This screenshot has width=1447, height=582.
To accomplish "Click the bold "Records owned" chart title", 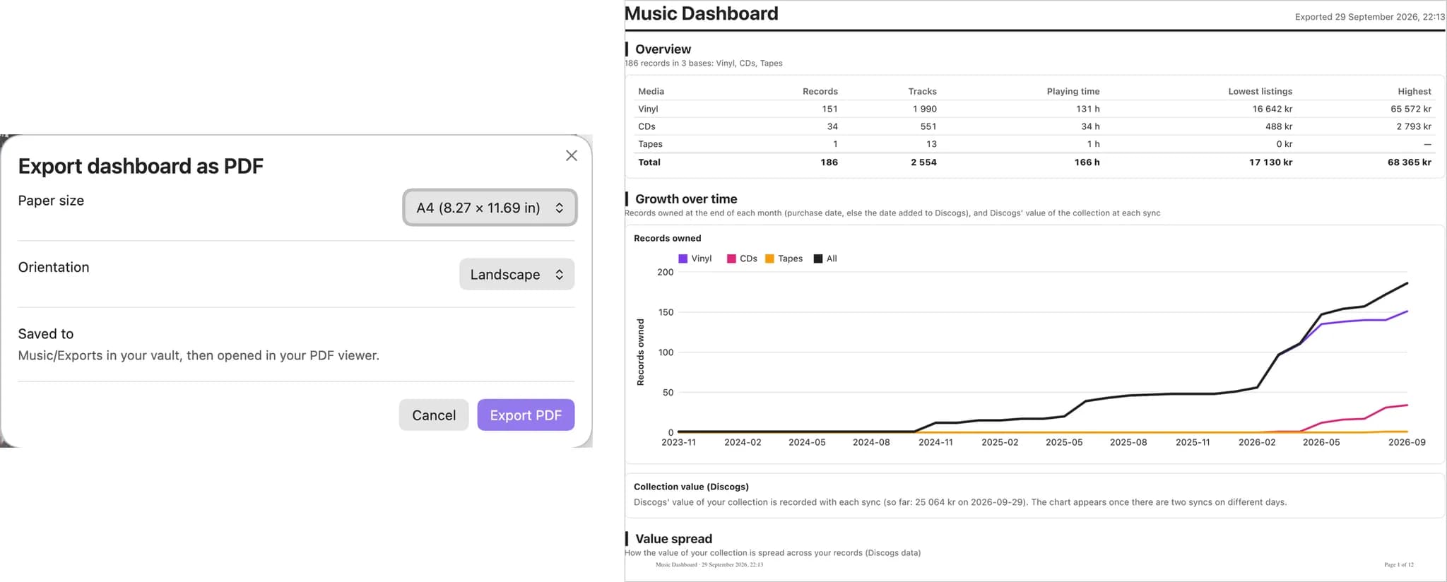I will click(x=668, y=238).
